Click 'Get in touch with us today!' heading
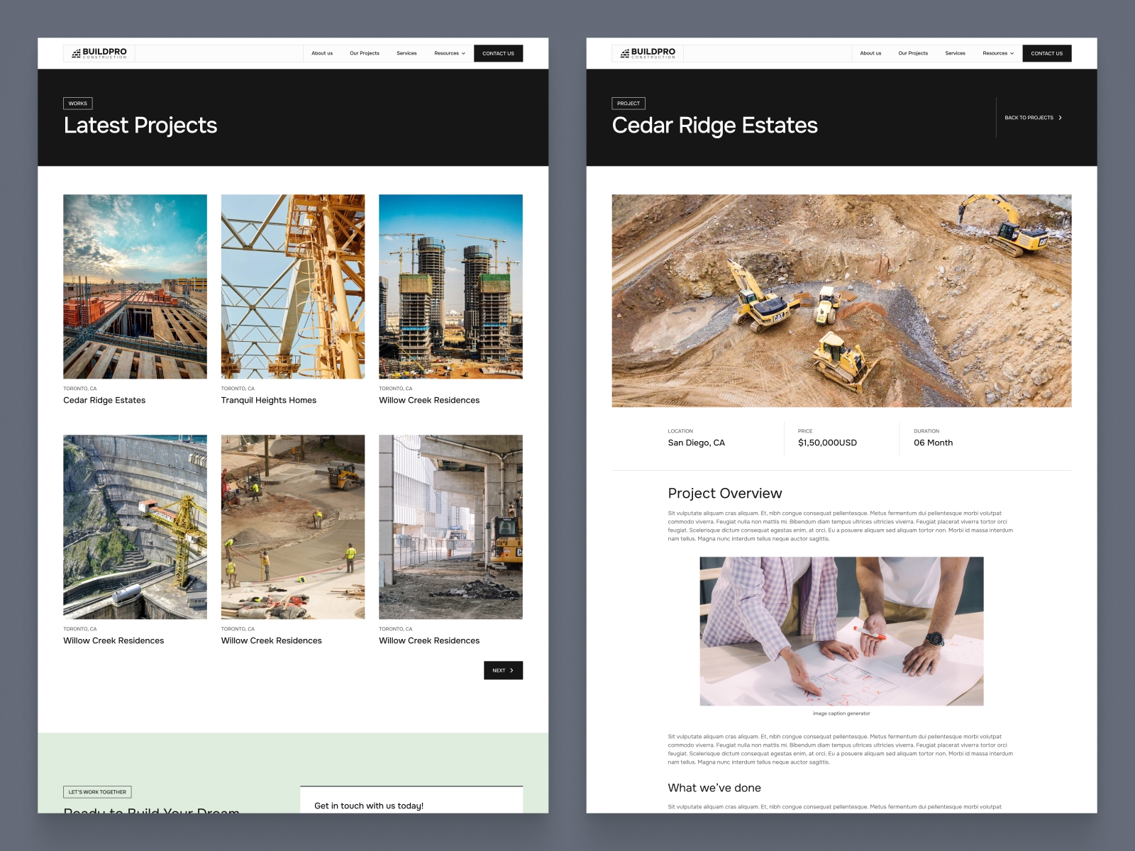This screenshot has height=851, width=1135. click(x=369, y=806)
